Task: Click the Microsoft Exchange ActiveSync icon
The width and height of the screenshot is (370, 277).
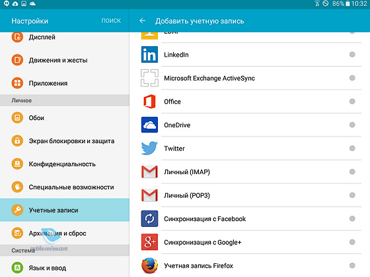Action: (149, 78)
